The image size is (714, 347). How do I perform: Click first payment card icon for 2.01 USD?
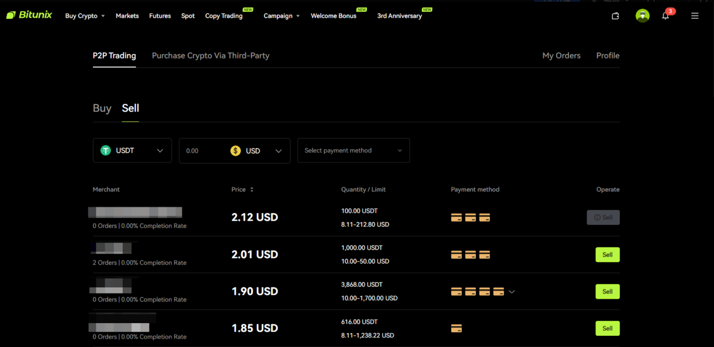(457, 255)
